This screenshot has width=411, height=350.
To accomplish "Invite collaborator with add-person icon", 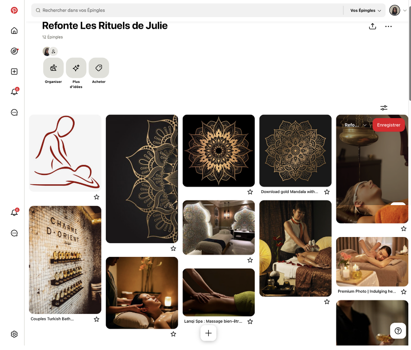I will pos(53,51).
